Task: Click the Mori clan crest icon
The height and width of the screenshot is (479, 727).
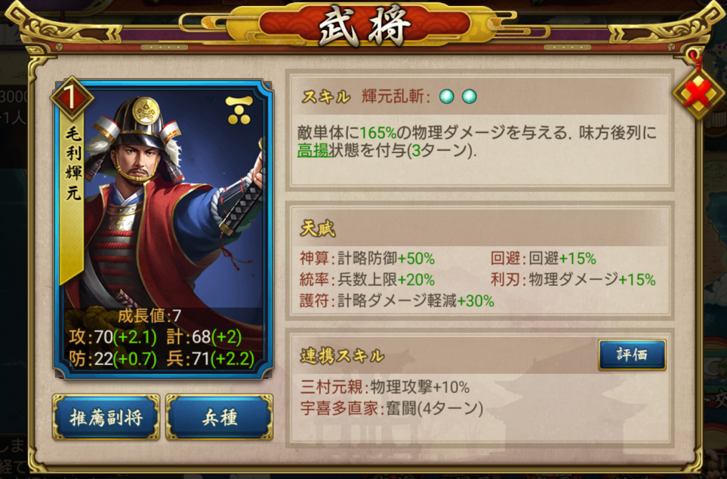Action: tap(239, 110)
